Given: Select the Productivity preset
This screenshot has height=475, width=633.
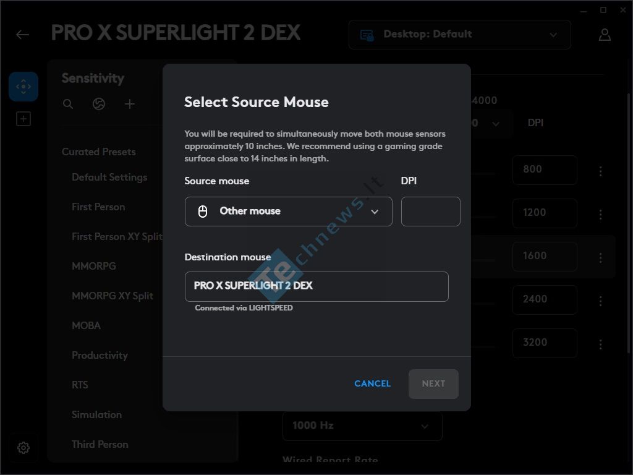Looking at the screenshot, I should (100, 356).
